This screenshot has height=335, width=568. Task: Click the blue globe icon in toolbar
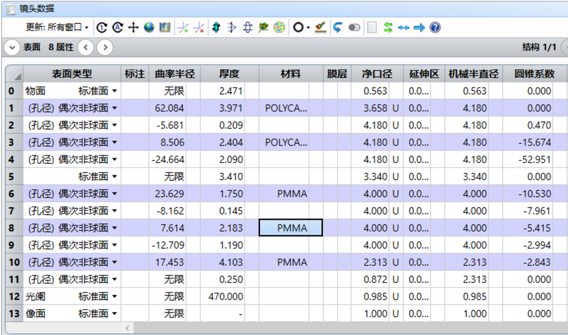coord(149,27)
